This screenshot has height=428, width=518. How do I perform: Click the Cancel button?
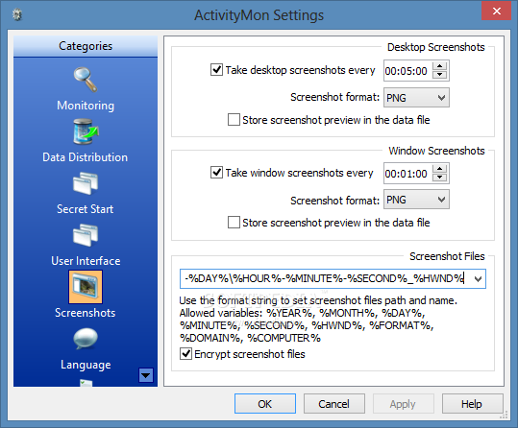click(x=334, y=404)
